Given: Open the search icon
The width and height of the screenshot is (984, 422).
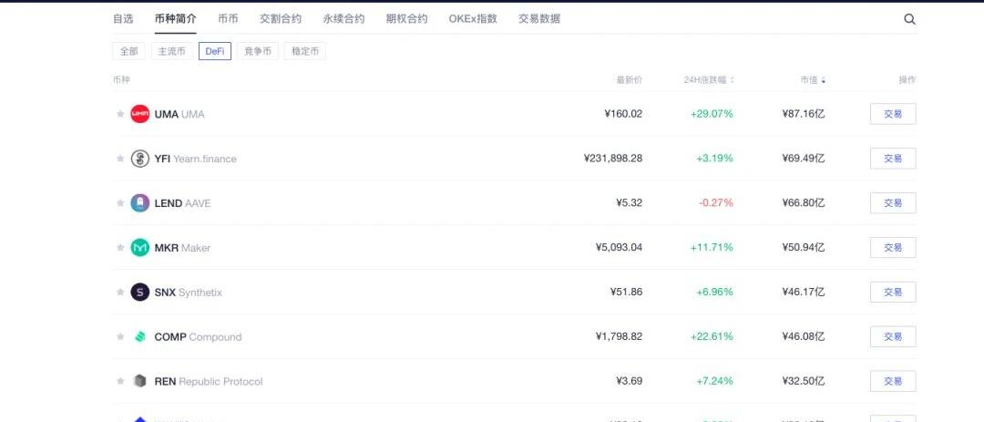Looking at the screenshot, I should click(x=909, y=19).
